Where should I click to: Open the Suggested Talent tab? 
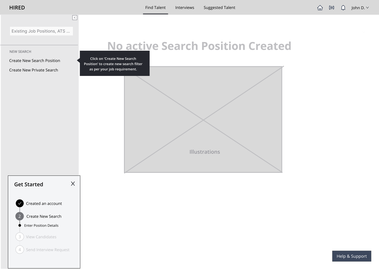tap(219, 7)
